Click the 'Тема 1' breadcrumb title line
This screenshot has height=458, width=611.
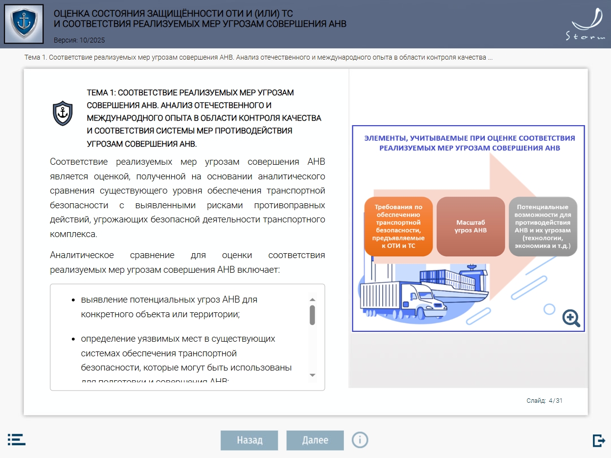258,58
